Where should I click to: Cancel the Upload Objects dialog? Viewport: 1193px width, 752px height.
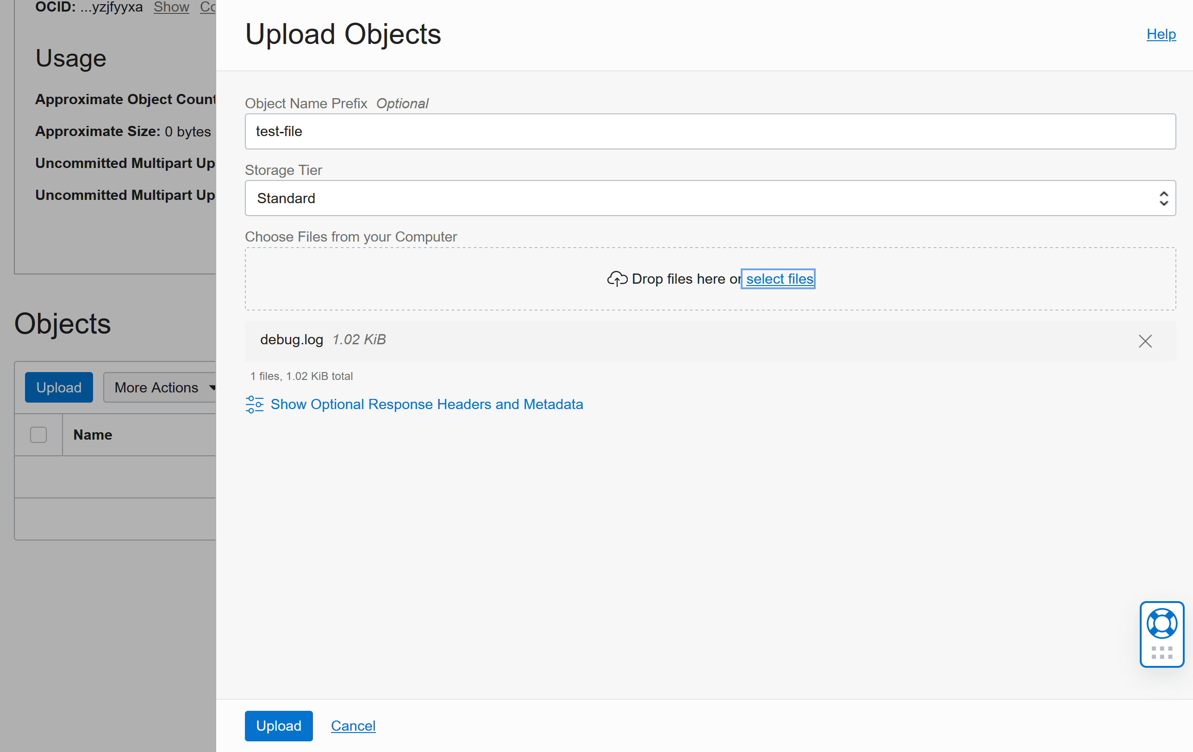[x=353, y=726]
